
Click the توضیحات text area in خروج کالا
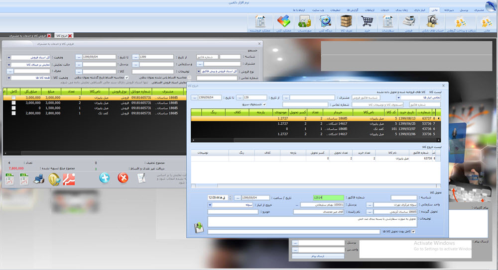pos(312,222)
